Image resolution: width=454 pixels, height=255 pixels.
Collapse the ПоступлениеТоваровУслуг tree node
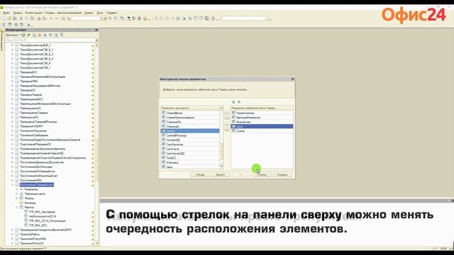click(12, 185)
